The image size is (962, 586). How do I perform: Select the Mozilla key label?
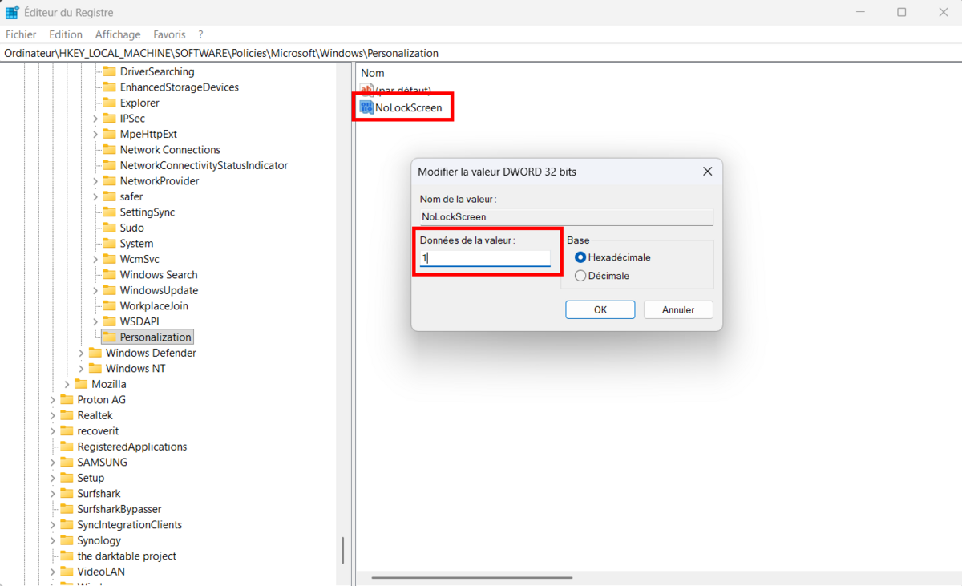click(x=109, y=384)
